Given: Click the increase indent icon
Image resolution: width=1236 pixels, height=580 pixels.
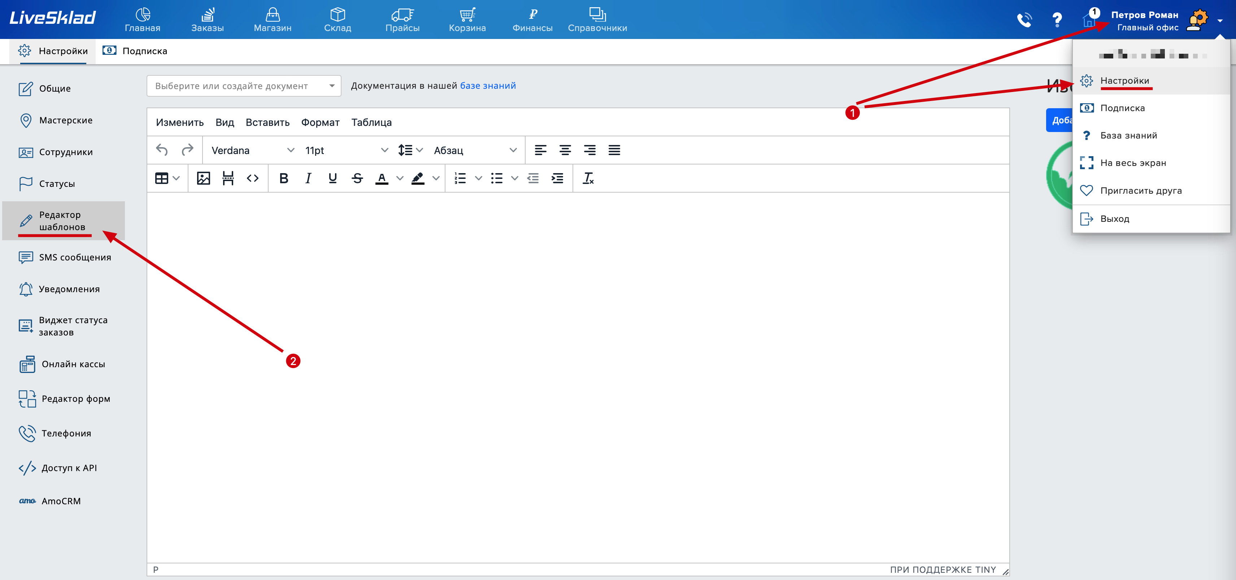Looking at the screenshot, I should (x=557, y=178).
